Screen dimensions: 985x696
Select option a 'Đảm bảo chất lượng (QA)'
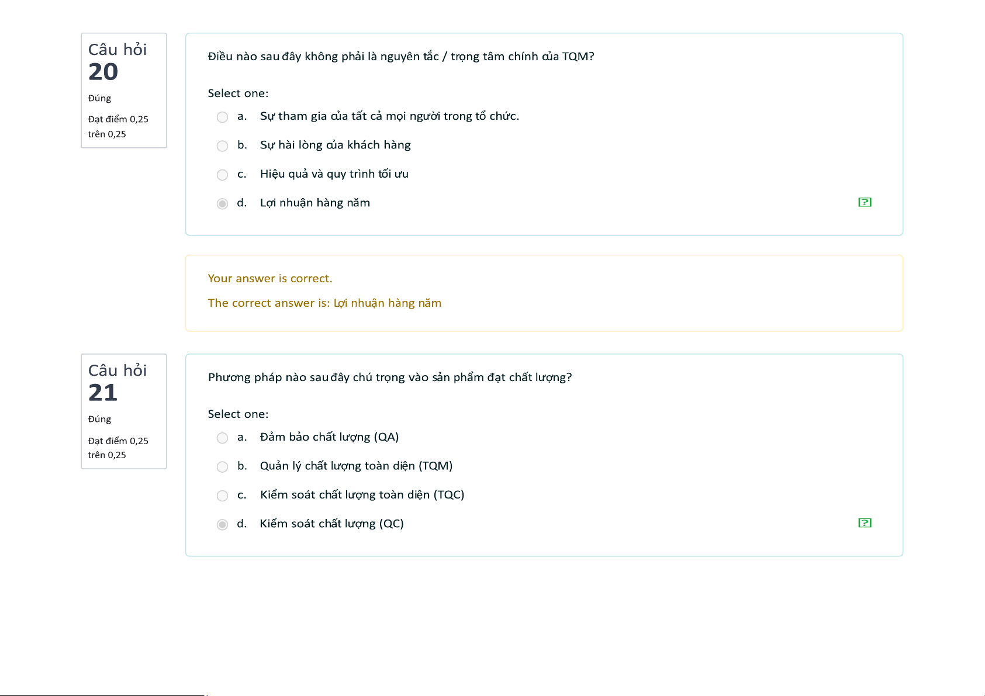click(222, 438)
